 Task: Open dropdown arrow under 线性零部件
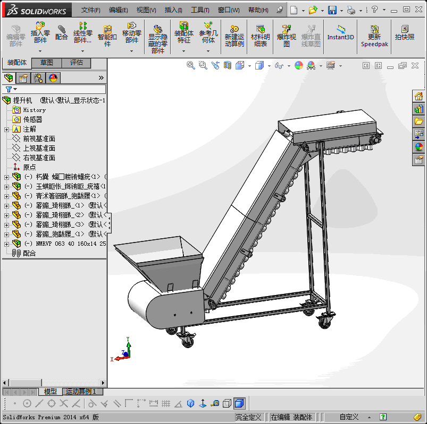click(x=82, y=51)
